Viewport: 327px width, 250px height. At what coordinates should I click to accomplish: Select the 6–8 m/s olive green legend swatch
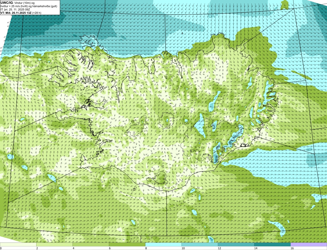[x=127, y=244]
